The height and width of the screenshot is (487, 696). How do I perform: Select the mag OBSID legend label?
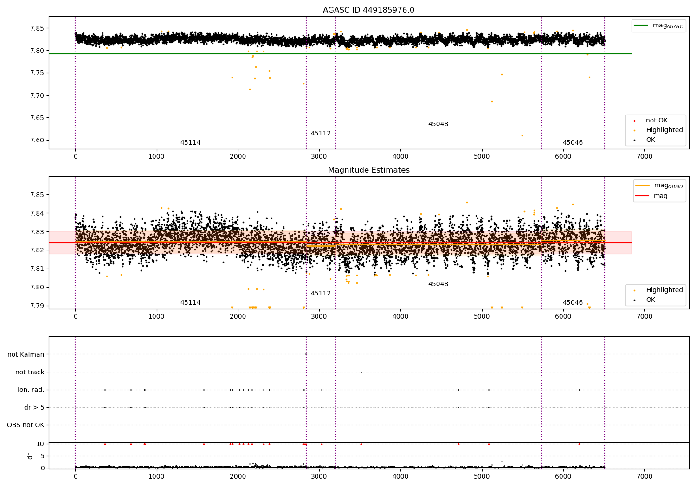tap(668, 186)
